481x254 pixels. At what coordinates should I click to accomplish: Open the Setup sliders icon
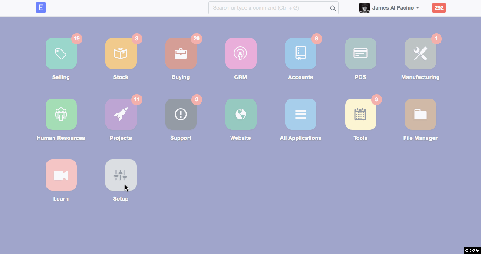121,175
